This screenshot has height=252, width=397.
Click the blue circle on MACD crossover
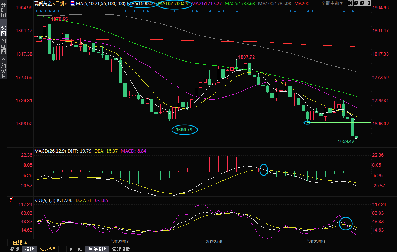click(x=264, y=170)
